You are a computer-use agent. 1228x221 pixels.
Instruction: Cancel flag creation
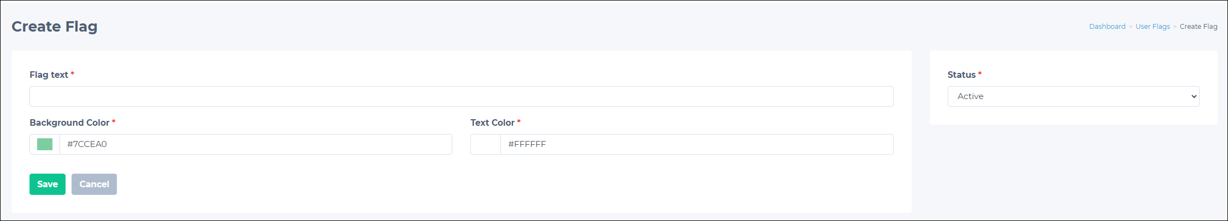pos(94,184)
